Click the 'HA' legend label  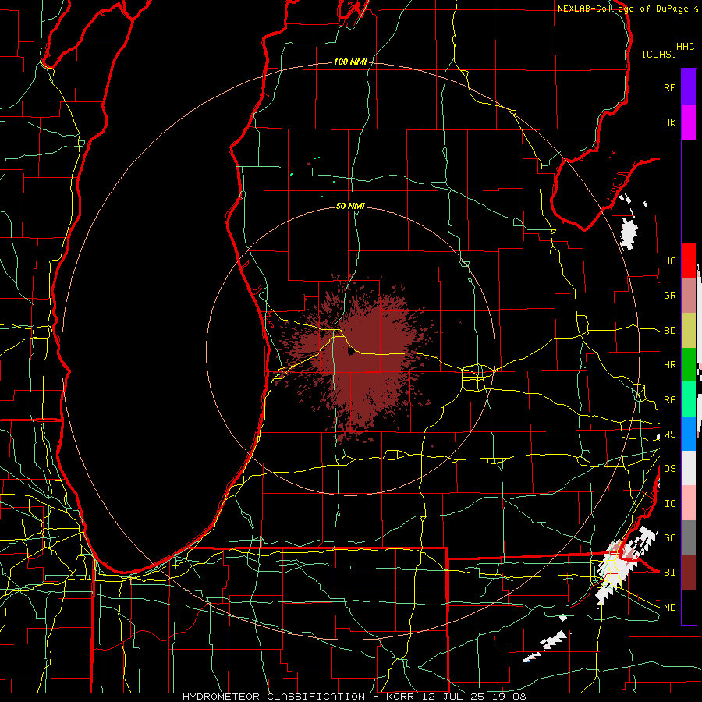tap(669, 261)
